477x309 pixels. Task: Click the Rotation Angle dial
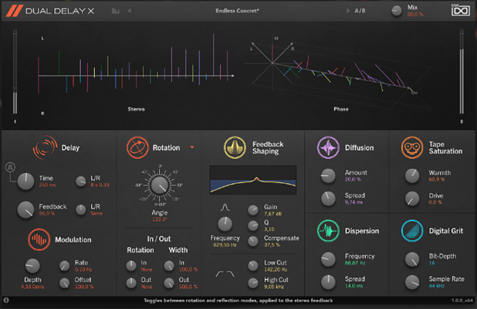[160, 185]
